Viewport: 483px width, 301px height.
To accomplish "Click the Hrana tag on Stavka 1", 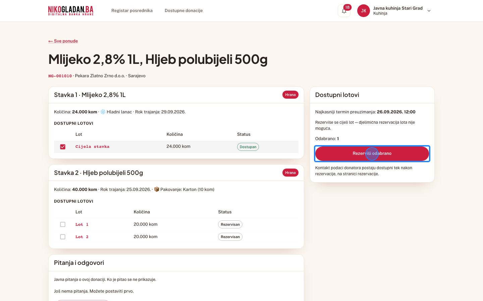I will coord(290,95).
